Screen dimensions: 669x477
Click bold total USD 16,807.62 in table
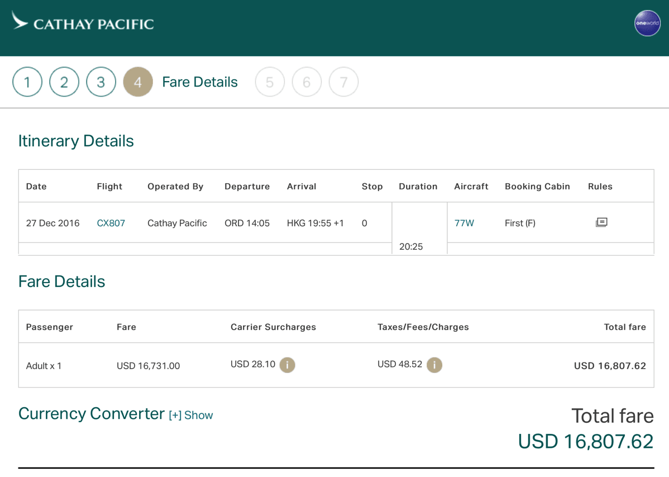click(610, 366)
